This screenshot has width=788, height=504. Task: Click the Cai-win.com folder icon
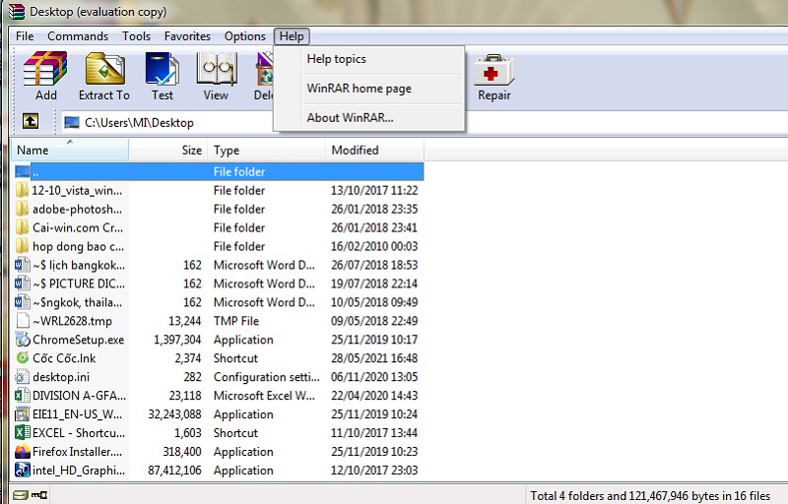click(22, 227)
